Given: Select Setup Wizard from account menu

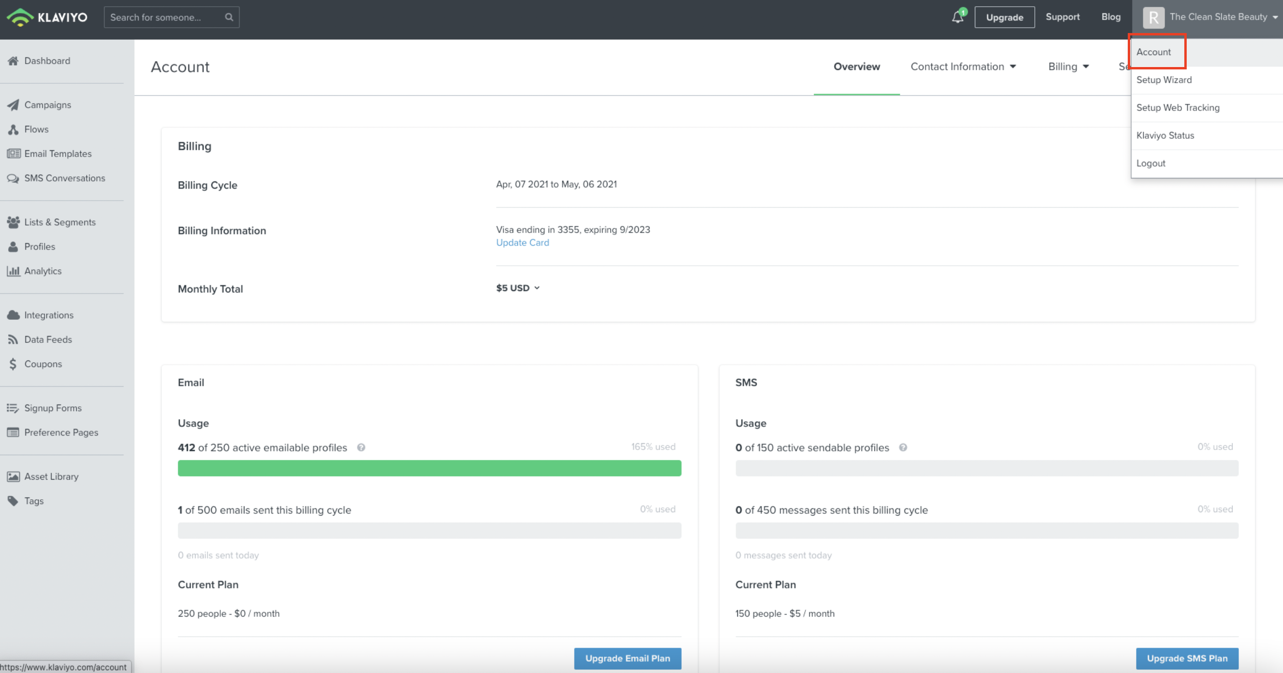Looking at the screenshot, I should 1164,80.
